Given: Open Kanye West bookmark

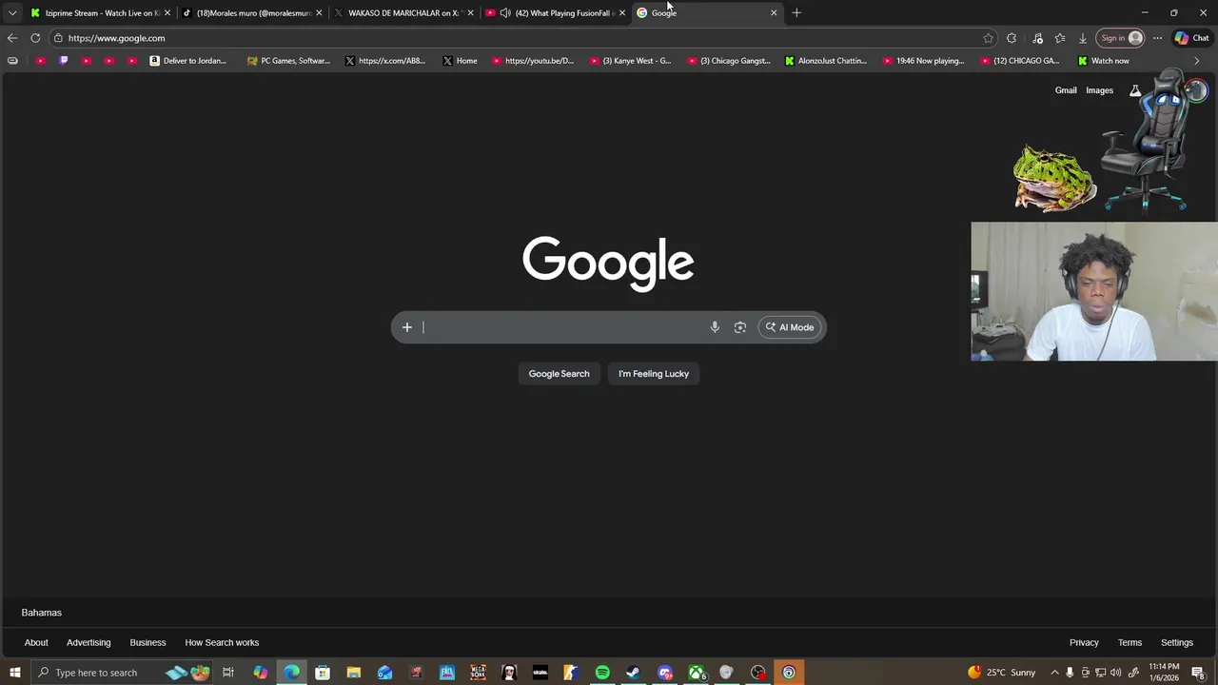Looking at the screenshot, I should 630,61.
